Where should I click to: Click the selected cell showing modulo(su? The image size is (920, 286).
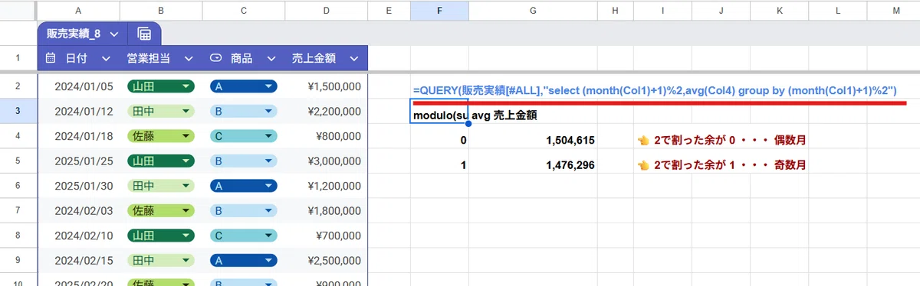pyautogui.click(x=439, y=111)
